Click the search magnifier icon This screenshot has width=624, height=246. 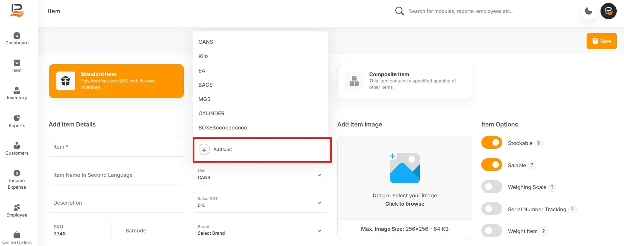[400, 11]
